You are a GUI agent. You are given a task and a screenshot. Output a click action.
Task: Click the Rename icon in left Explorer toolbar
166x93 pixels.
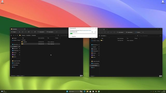29,32
